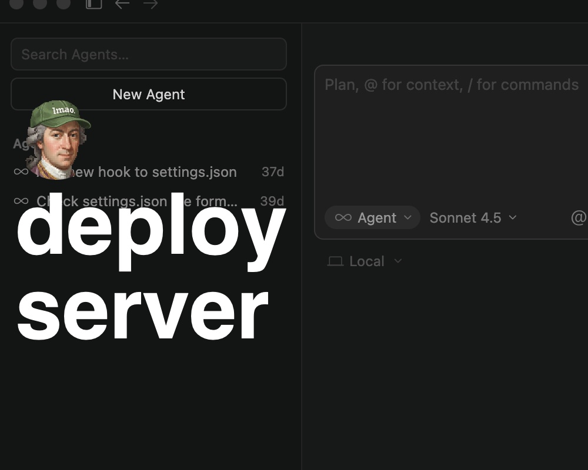Go back using the left arrow
Viewport: 588px width, 470px height.
(122, 4)
